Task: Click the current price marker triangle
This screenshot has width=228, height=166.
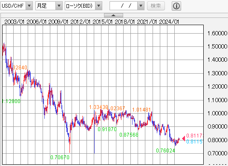Action: pyautogui.click(x=184, y=139)
